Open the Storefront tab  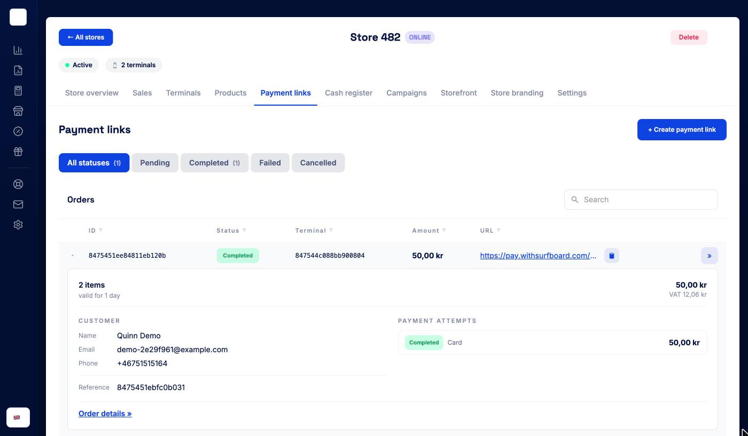pyautogui.click(x=458, y=93)
